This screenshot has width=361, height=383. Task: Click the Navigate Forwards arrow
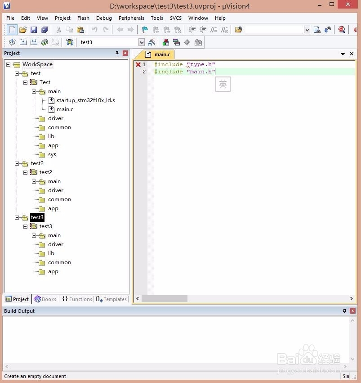131,30
